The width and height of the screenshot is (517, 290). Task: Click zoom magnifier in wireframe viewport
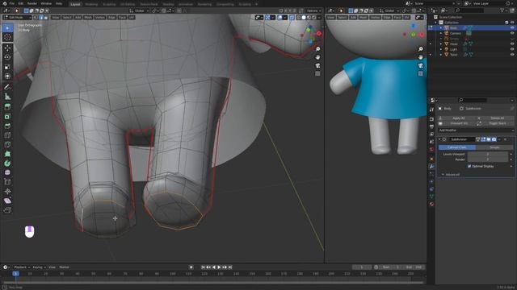pos(317,49)
